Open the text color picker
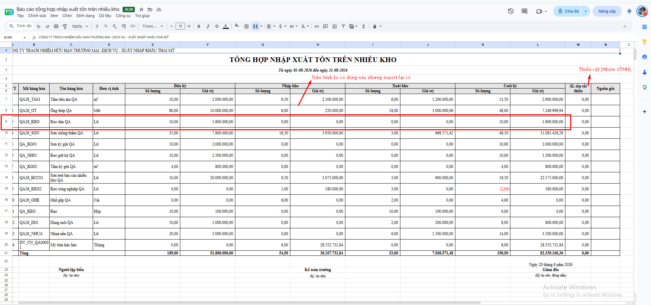Image resolution: width=651 pixels, height=305 pixels. (226, 26)
